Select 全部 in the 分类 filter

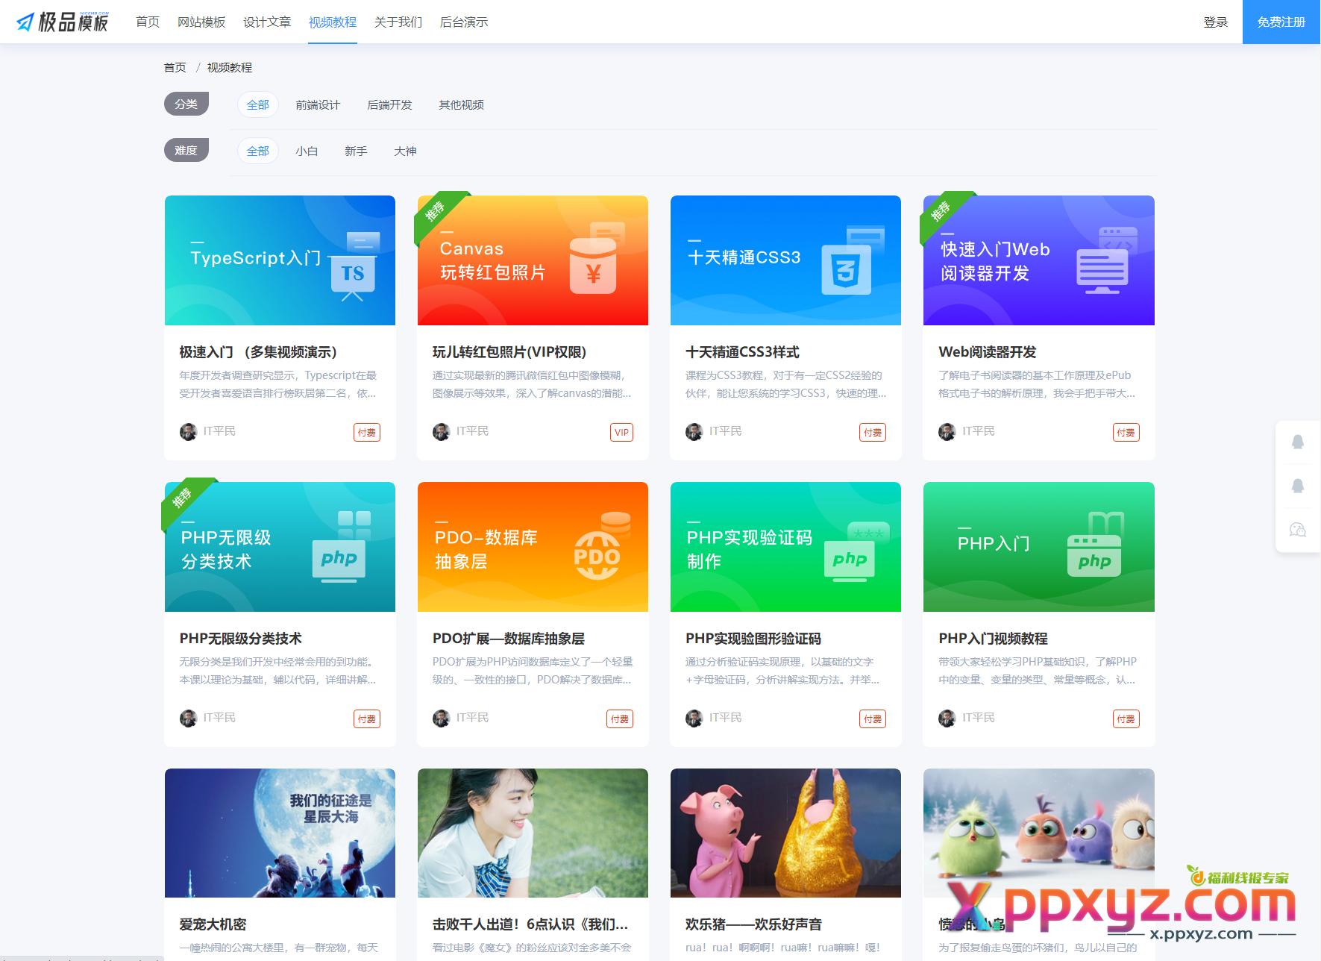(x=258, y=104)
